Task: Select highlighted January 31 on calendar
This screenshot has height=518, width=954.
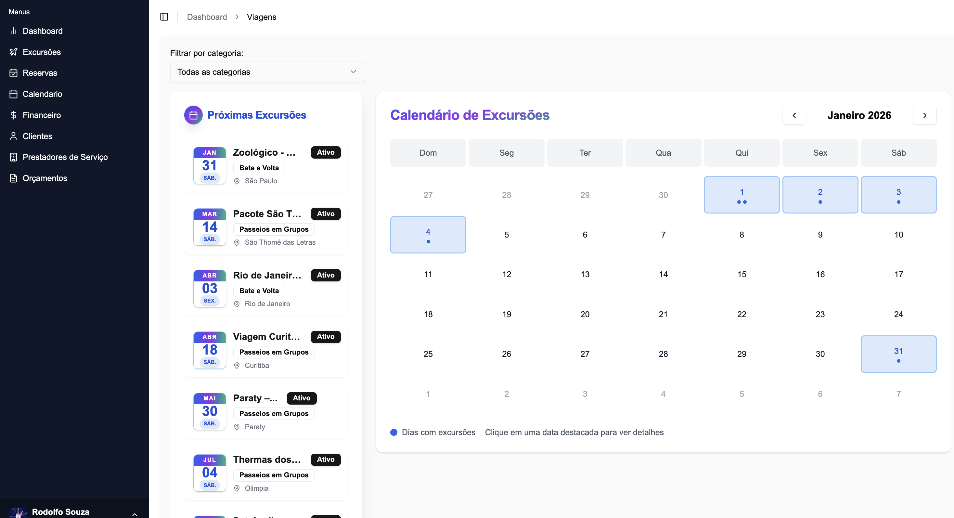Action: [x=898, y=354]
